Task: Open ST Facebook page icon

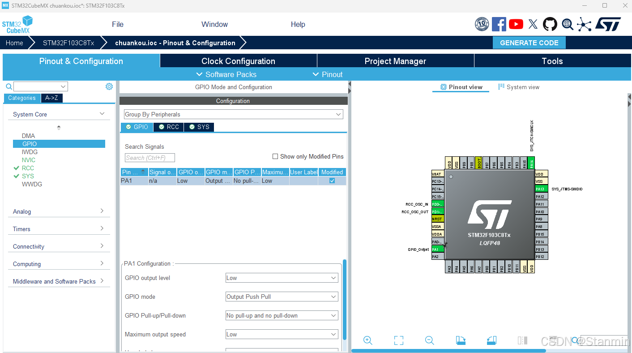Action: (499, 24)
